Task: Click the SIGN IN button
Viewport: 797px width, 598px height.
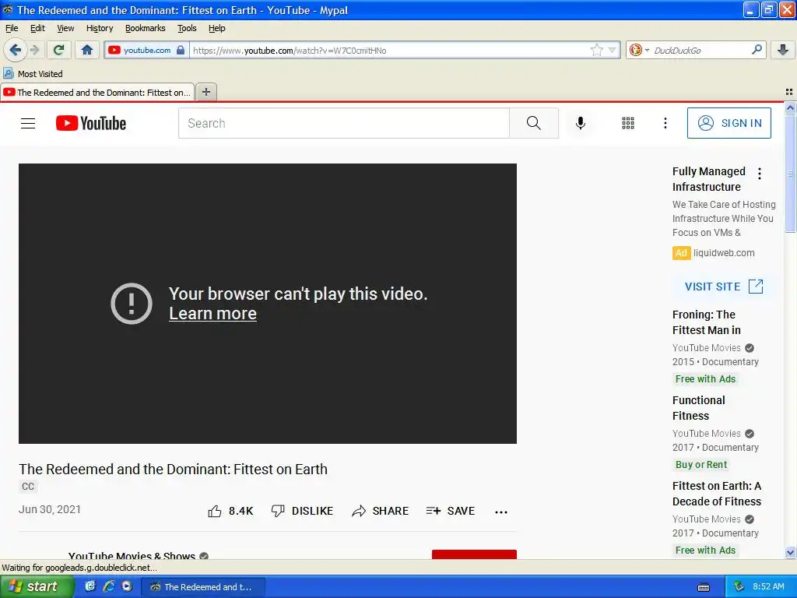Action: (729, 123)
